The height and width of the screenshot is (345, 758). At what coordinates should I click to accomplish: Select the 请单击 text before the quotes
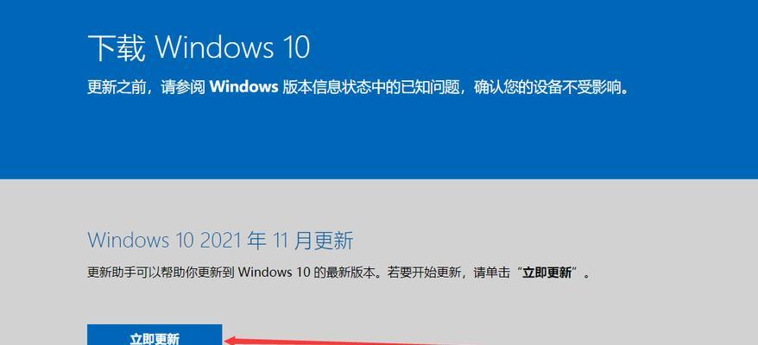[491, 273]
